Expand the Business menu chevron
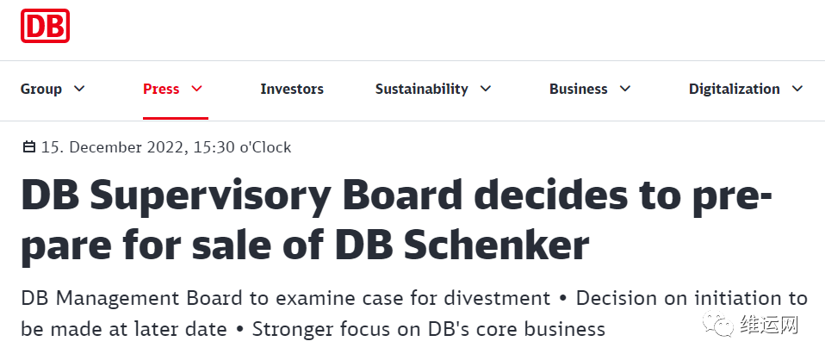825x360 pixels. click(x=625, y=89)
